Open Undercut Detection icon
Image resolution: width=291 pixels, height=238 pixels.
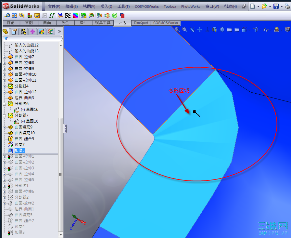click(91, 15)
